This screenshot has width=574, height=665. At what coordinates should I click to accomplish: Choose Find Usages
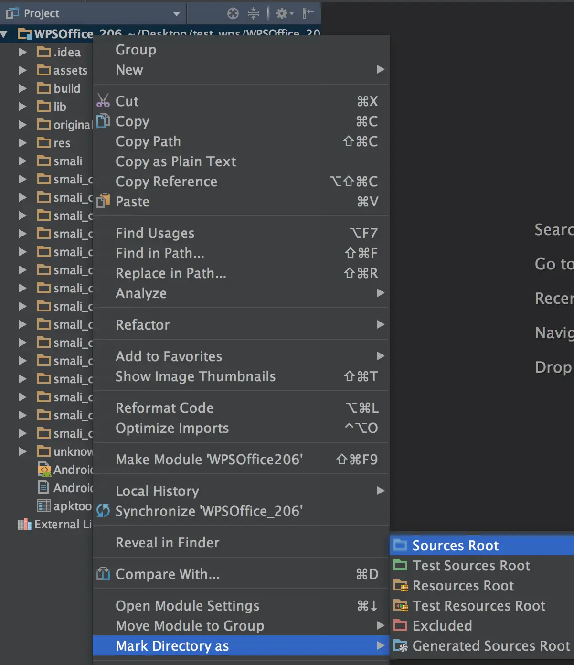click(241, 233)
